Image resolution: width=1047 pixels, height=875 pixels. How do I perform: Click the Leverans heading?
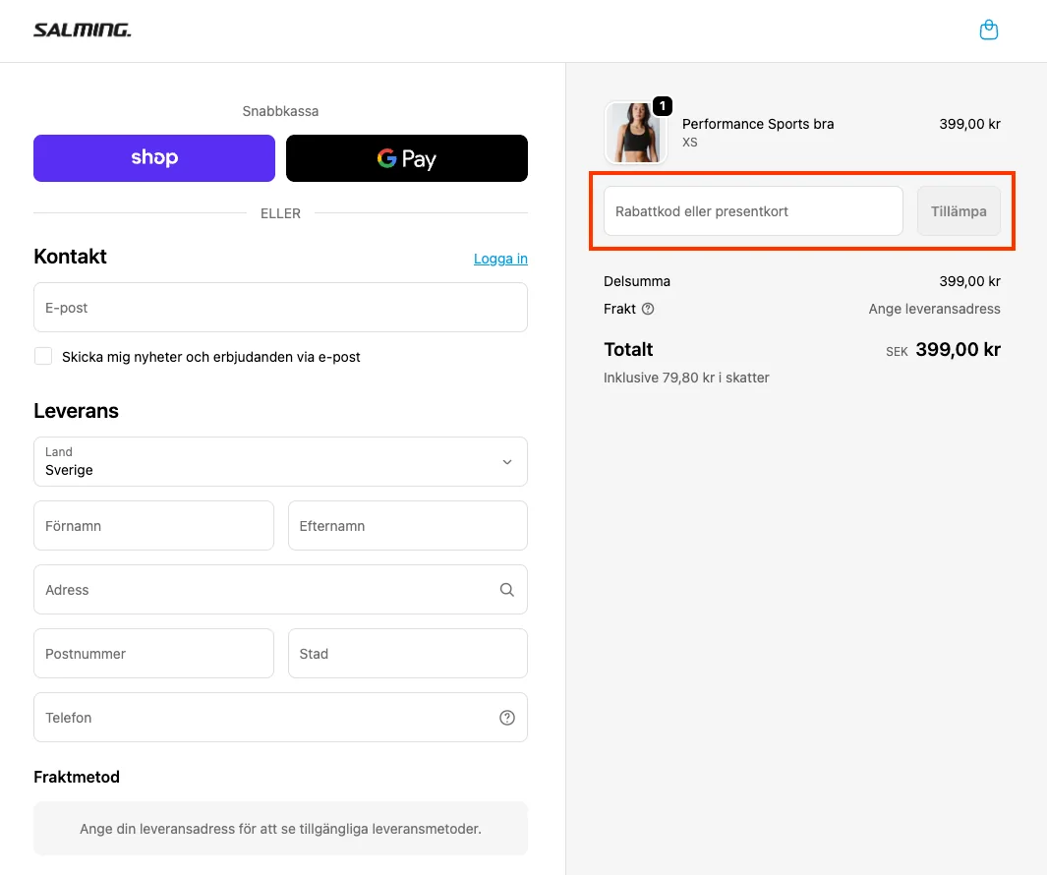tap(76, 411)
